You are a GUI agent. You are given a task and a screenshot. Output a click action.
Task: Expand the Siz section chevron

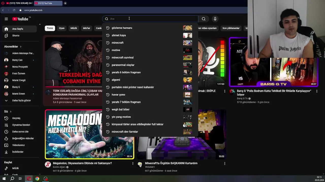click(11, 111)
